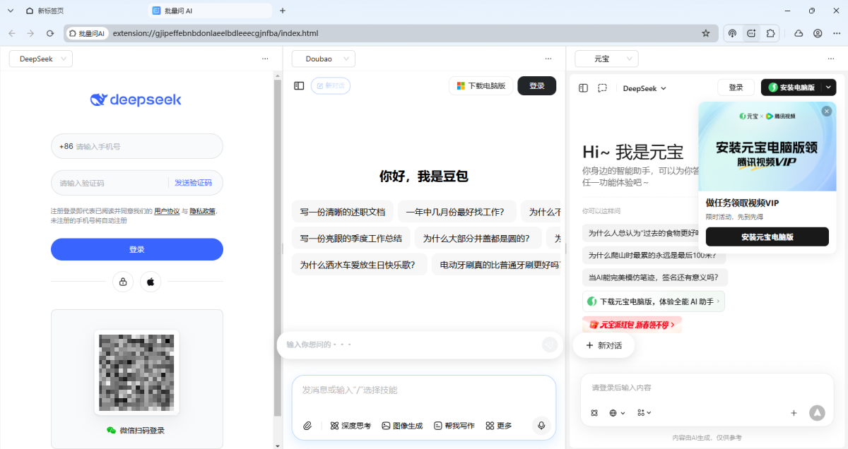Toggle internet search globe in Yuanbao input bar
The width and height of the screenshot is (848, 449).
pos(613,413)
